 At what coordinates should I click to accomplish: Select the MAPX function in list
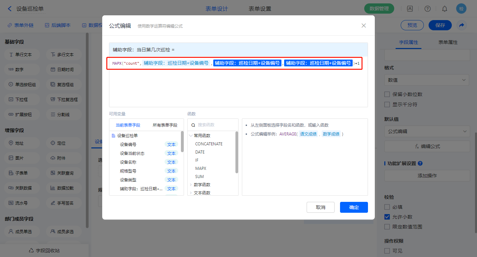pos(201,168)
